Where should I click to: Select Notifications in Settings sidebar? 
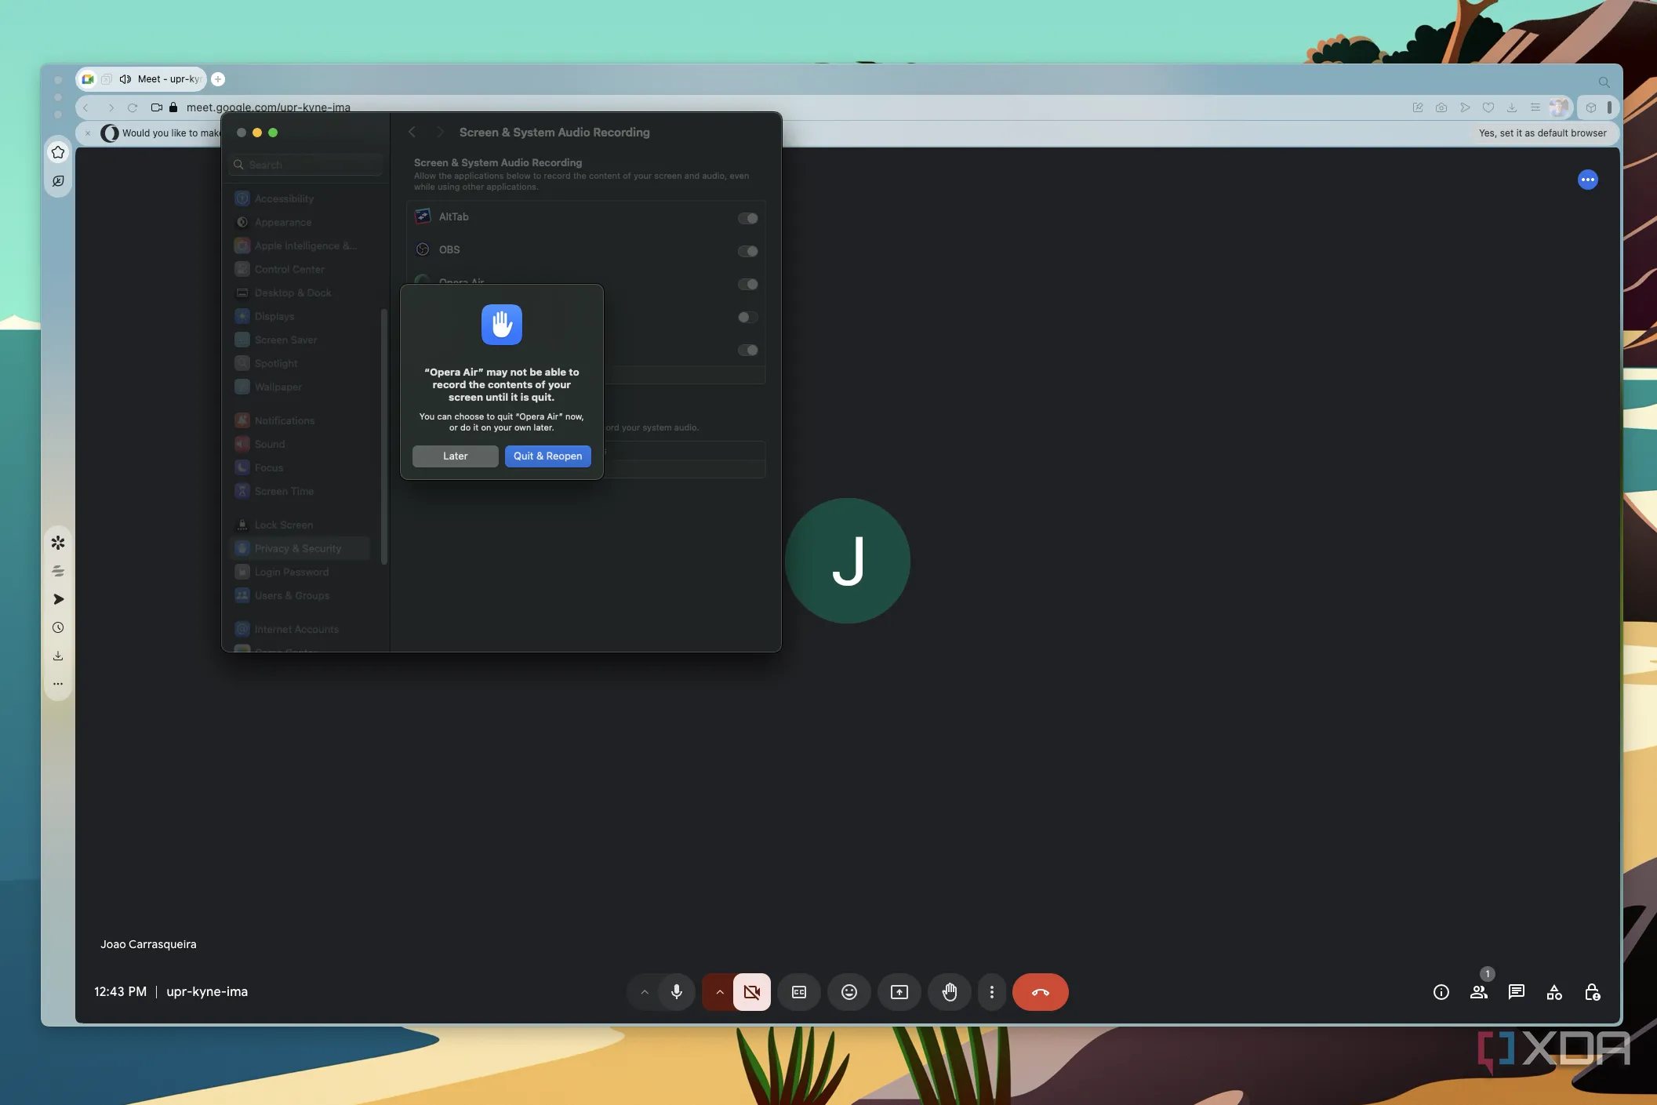pyautogui.click(x=301, y=421)
